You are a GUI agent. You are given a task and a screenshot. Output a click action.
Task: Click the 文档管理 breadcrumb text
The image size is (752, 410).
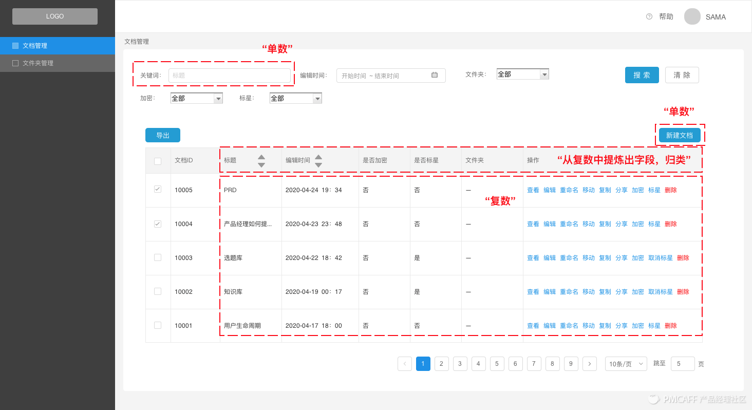137,42
